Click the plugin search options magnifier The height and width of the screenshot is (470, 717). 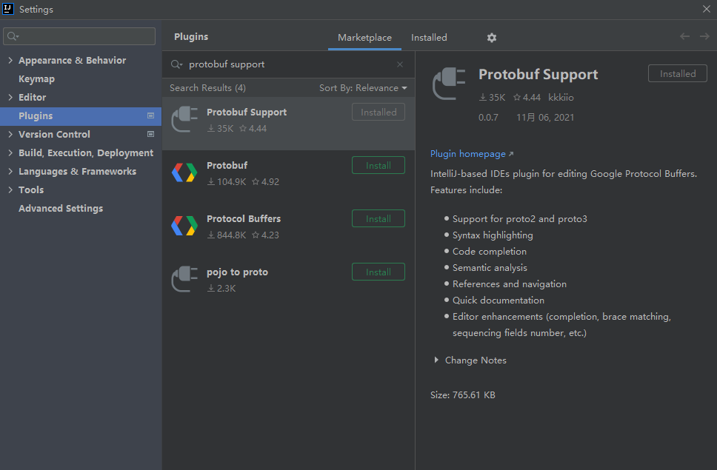177,64
